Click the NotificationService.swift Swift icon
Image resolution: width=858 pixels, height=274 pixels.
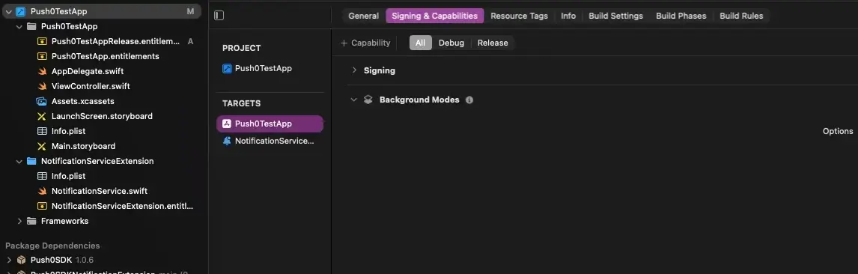[42, 191]
